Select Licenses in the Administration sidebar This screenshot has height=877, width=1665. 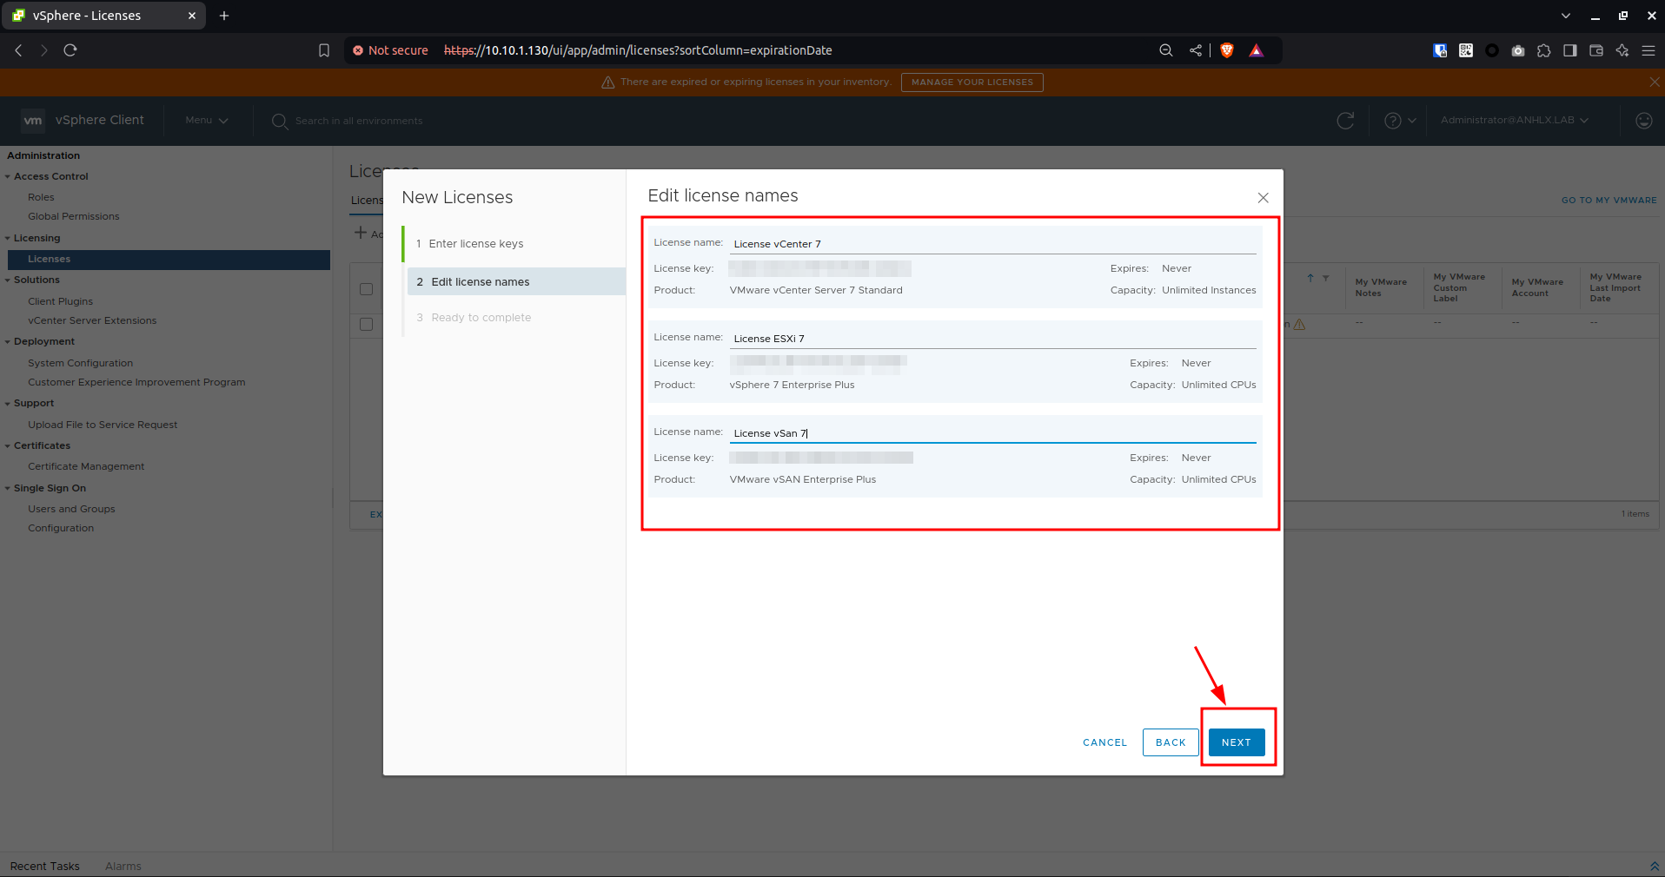coord(50,259)
